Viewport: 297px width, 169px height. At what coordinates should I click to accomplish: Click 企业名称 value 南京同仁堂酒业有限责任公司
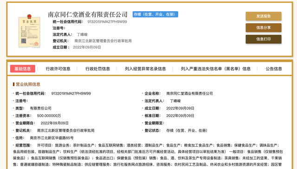[189, 94]
